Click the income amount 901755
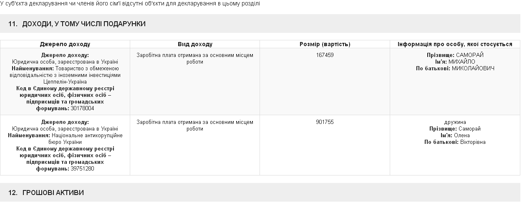Screen dimensions: 522x205 tap(325, 122)
